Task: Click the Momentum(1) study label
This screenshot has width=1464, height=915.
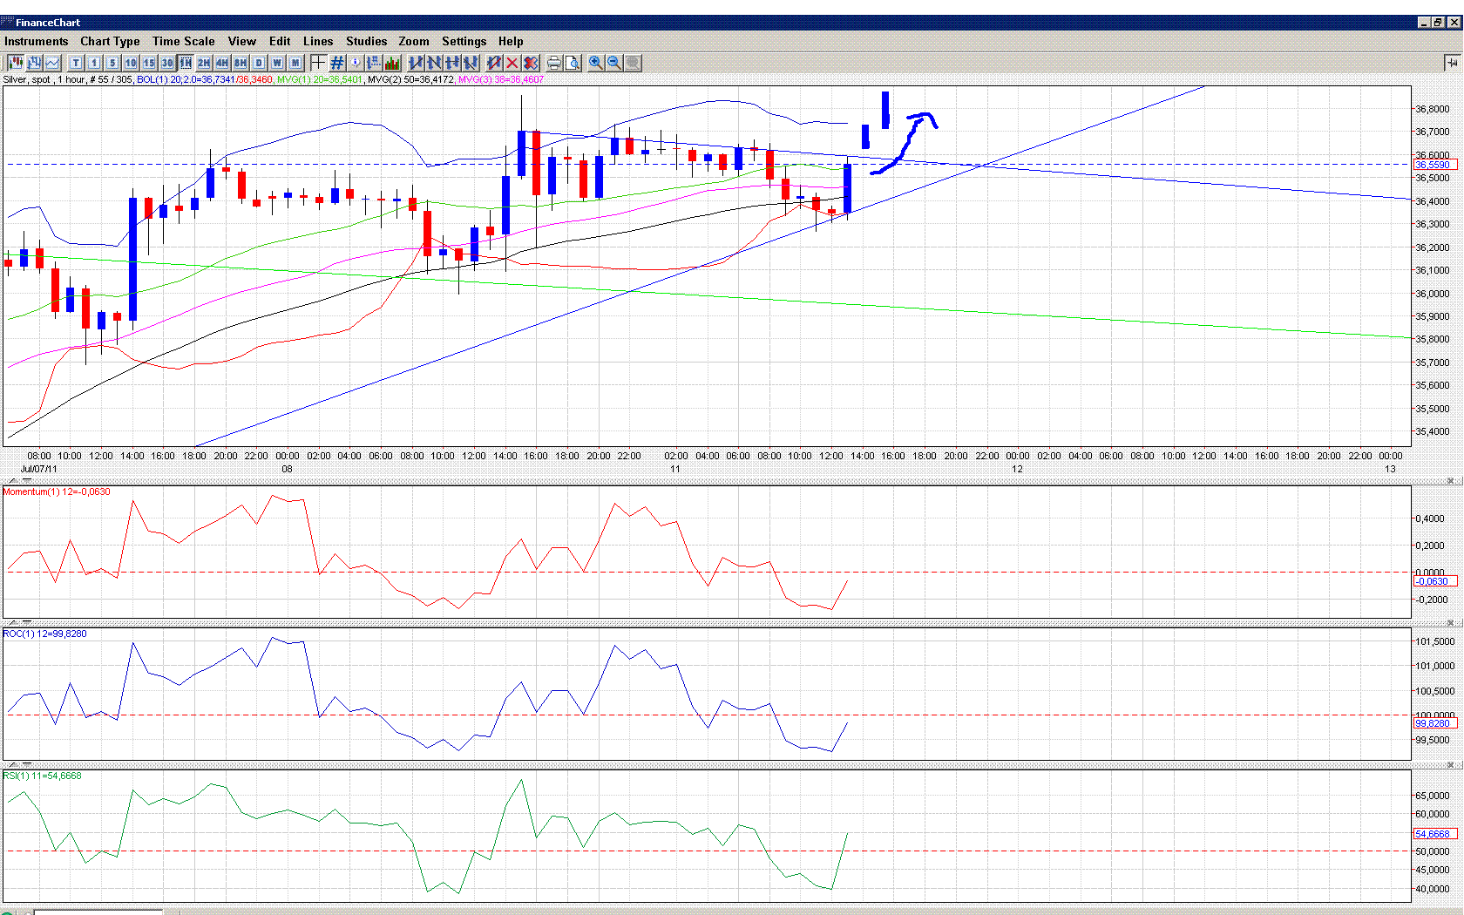Action: (x=57, y=491)
